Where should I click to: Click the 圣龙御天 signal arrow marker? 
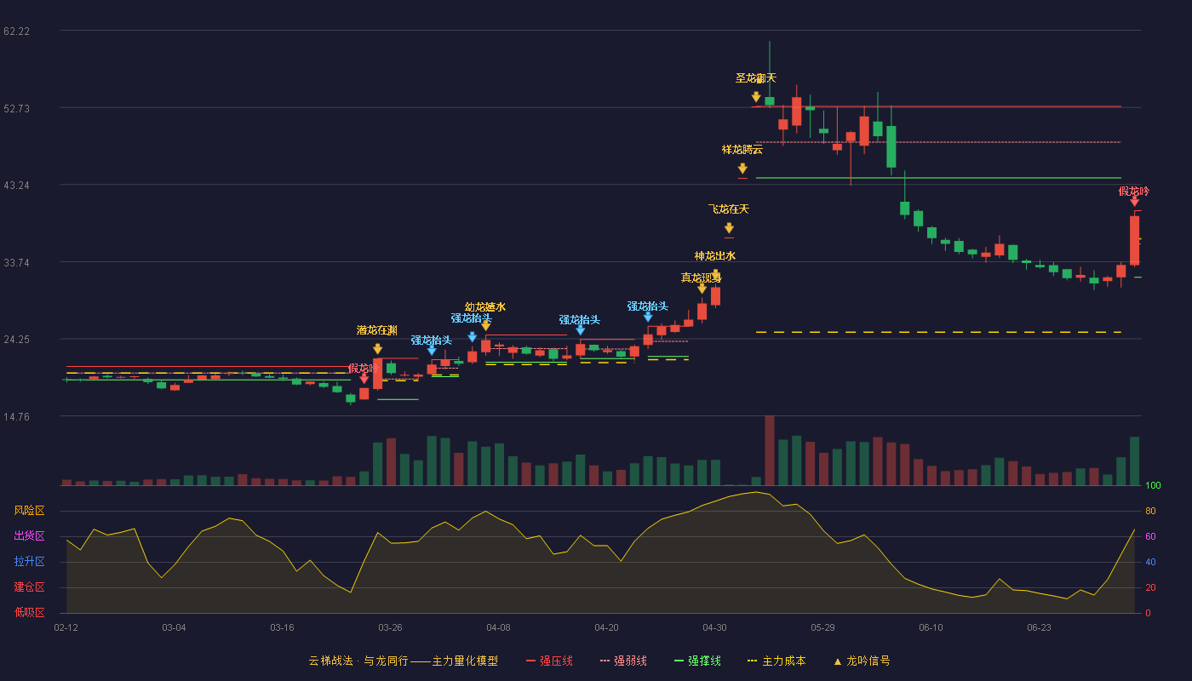(756, 97)
